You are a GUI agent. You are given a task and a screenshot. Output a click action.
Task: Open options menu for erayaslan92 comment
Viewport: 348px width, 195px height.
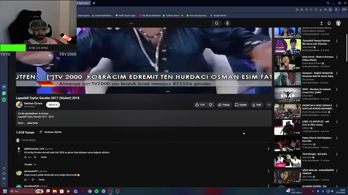pos(269,171)
